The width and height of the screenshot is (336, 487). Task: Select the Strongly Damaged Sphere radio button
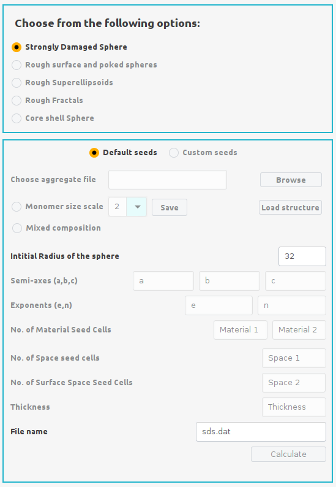(17, 47)
